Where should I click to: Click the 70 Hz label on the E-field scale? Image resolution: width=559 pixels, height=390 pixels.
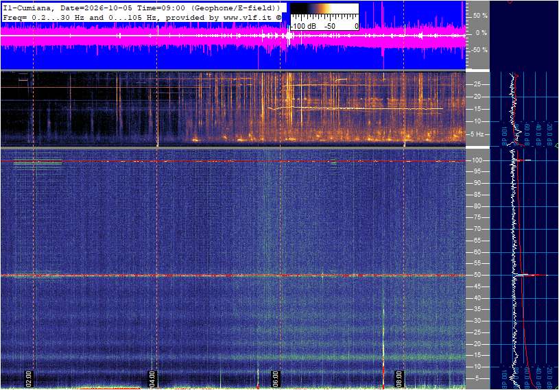tap(477, 229)
